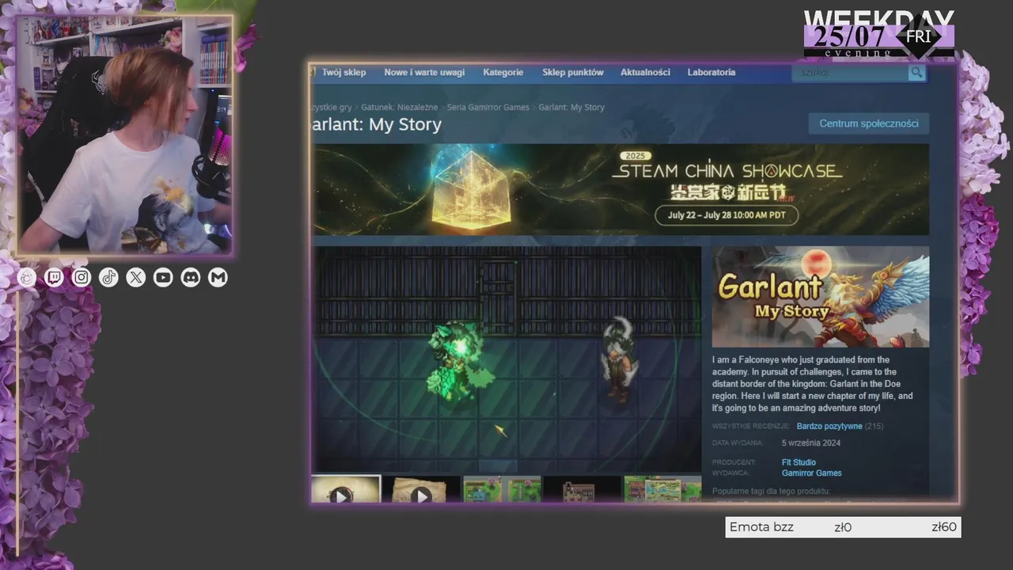
Task: Click the July 22 – July 28 date pill
Action: pos(727,215)
